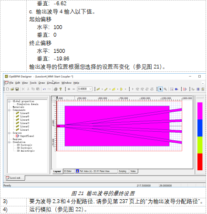Select Simulation domain in project tree
Screen dimensions: 207x214
pos(28,104)
